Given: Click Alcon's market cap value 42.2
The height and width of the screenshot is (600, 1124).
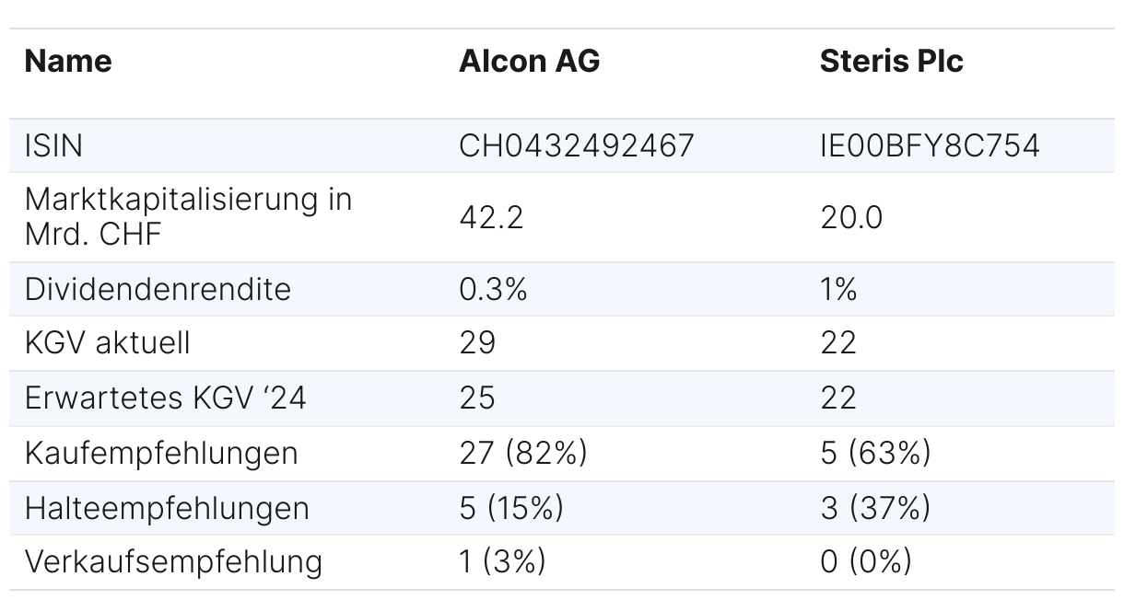Looking at the screenshot, I should [x=491, y=217].
